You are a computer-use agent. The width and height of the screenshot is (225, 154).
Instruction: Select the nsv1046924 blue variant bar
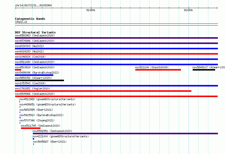(116, 59)
